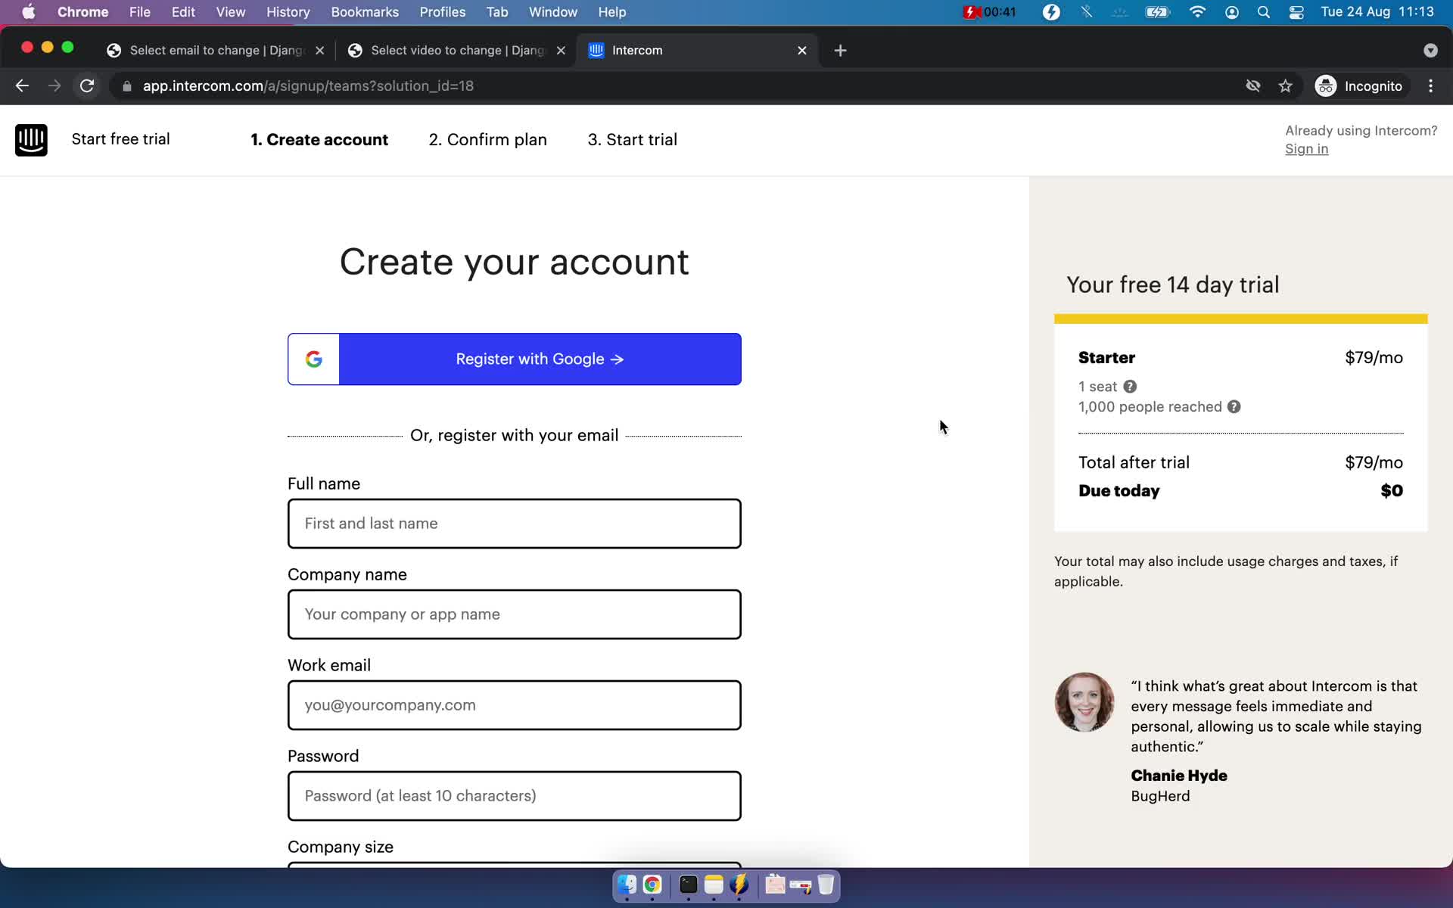Click the '1. Create account' step indicator
This screenshot has height=908, width=1453.
320,139
